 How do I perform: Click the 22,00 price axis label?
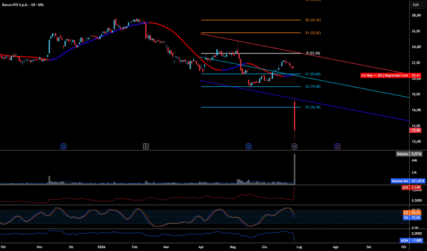[416, 63]
